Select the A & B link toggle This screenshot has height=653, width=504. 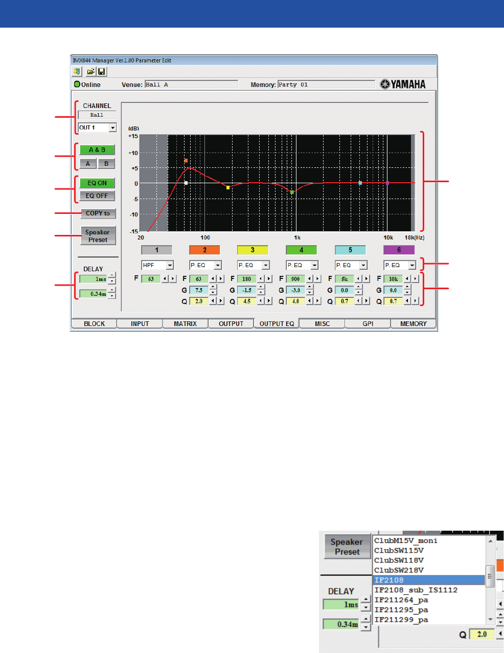97,150
